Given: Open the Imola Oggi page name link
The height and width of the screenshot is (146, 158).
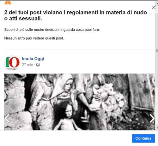Looking at the screenshot, I should pyautogui.click(x=33, y=59).
